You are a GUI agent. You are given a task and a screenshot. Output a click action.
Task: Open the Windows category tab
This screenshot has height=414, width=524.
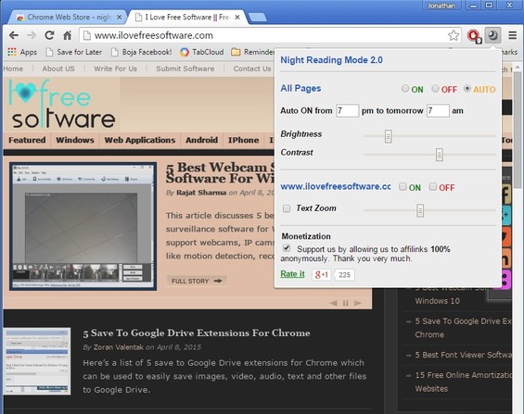pos(75,140)
